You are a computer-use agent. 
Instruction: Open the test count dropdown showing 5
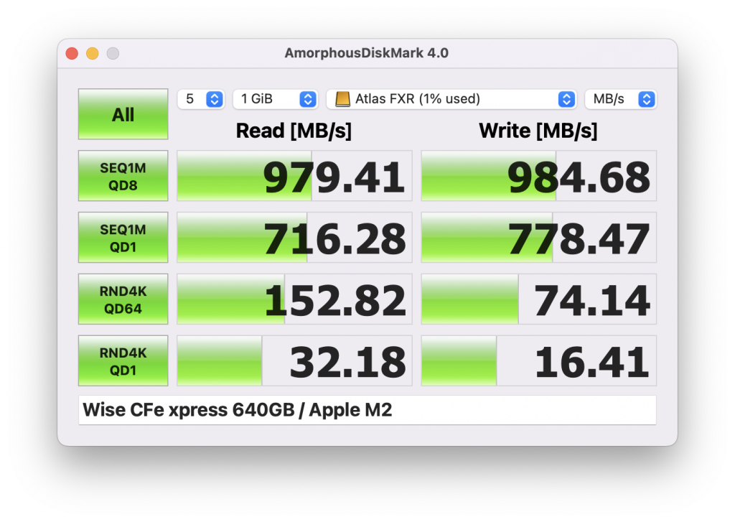click(x=201, y=99)
